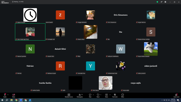Select Kaysa Mutia Salsabil cat picture
181x102 pixels.
(151, 49)
